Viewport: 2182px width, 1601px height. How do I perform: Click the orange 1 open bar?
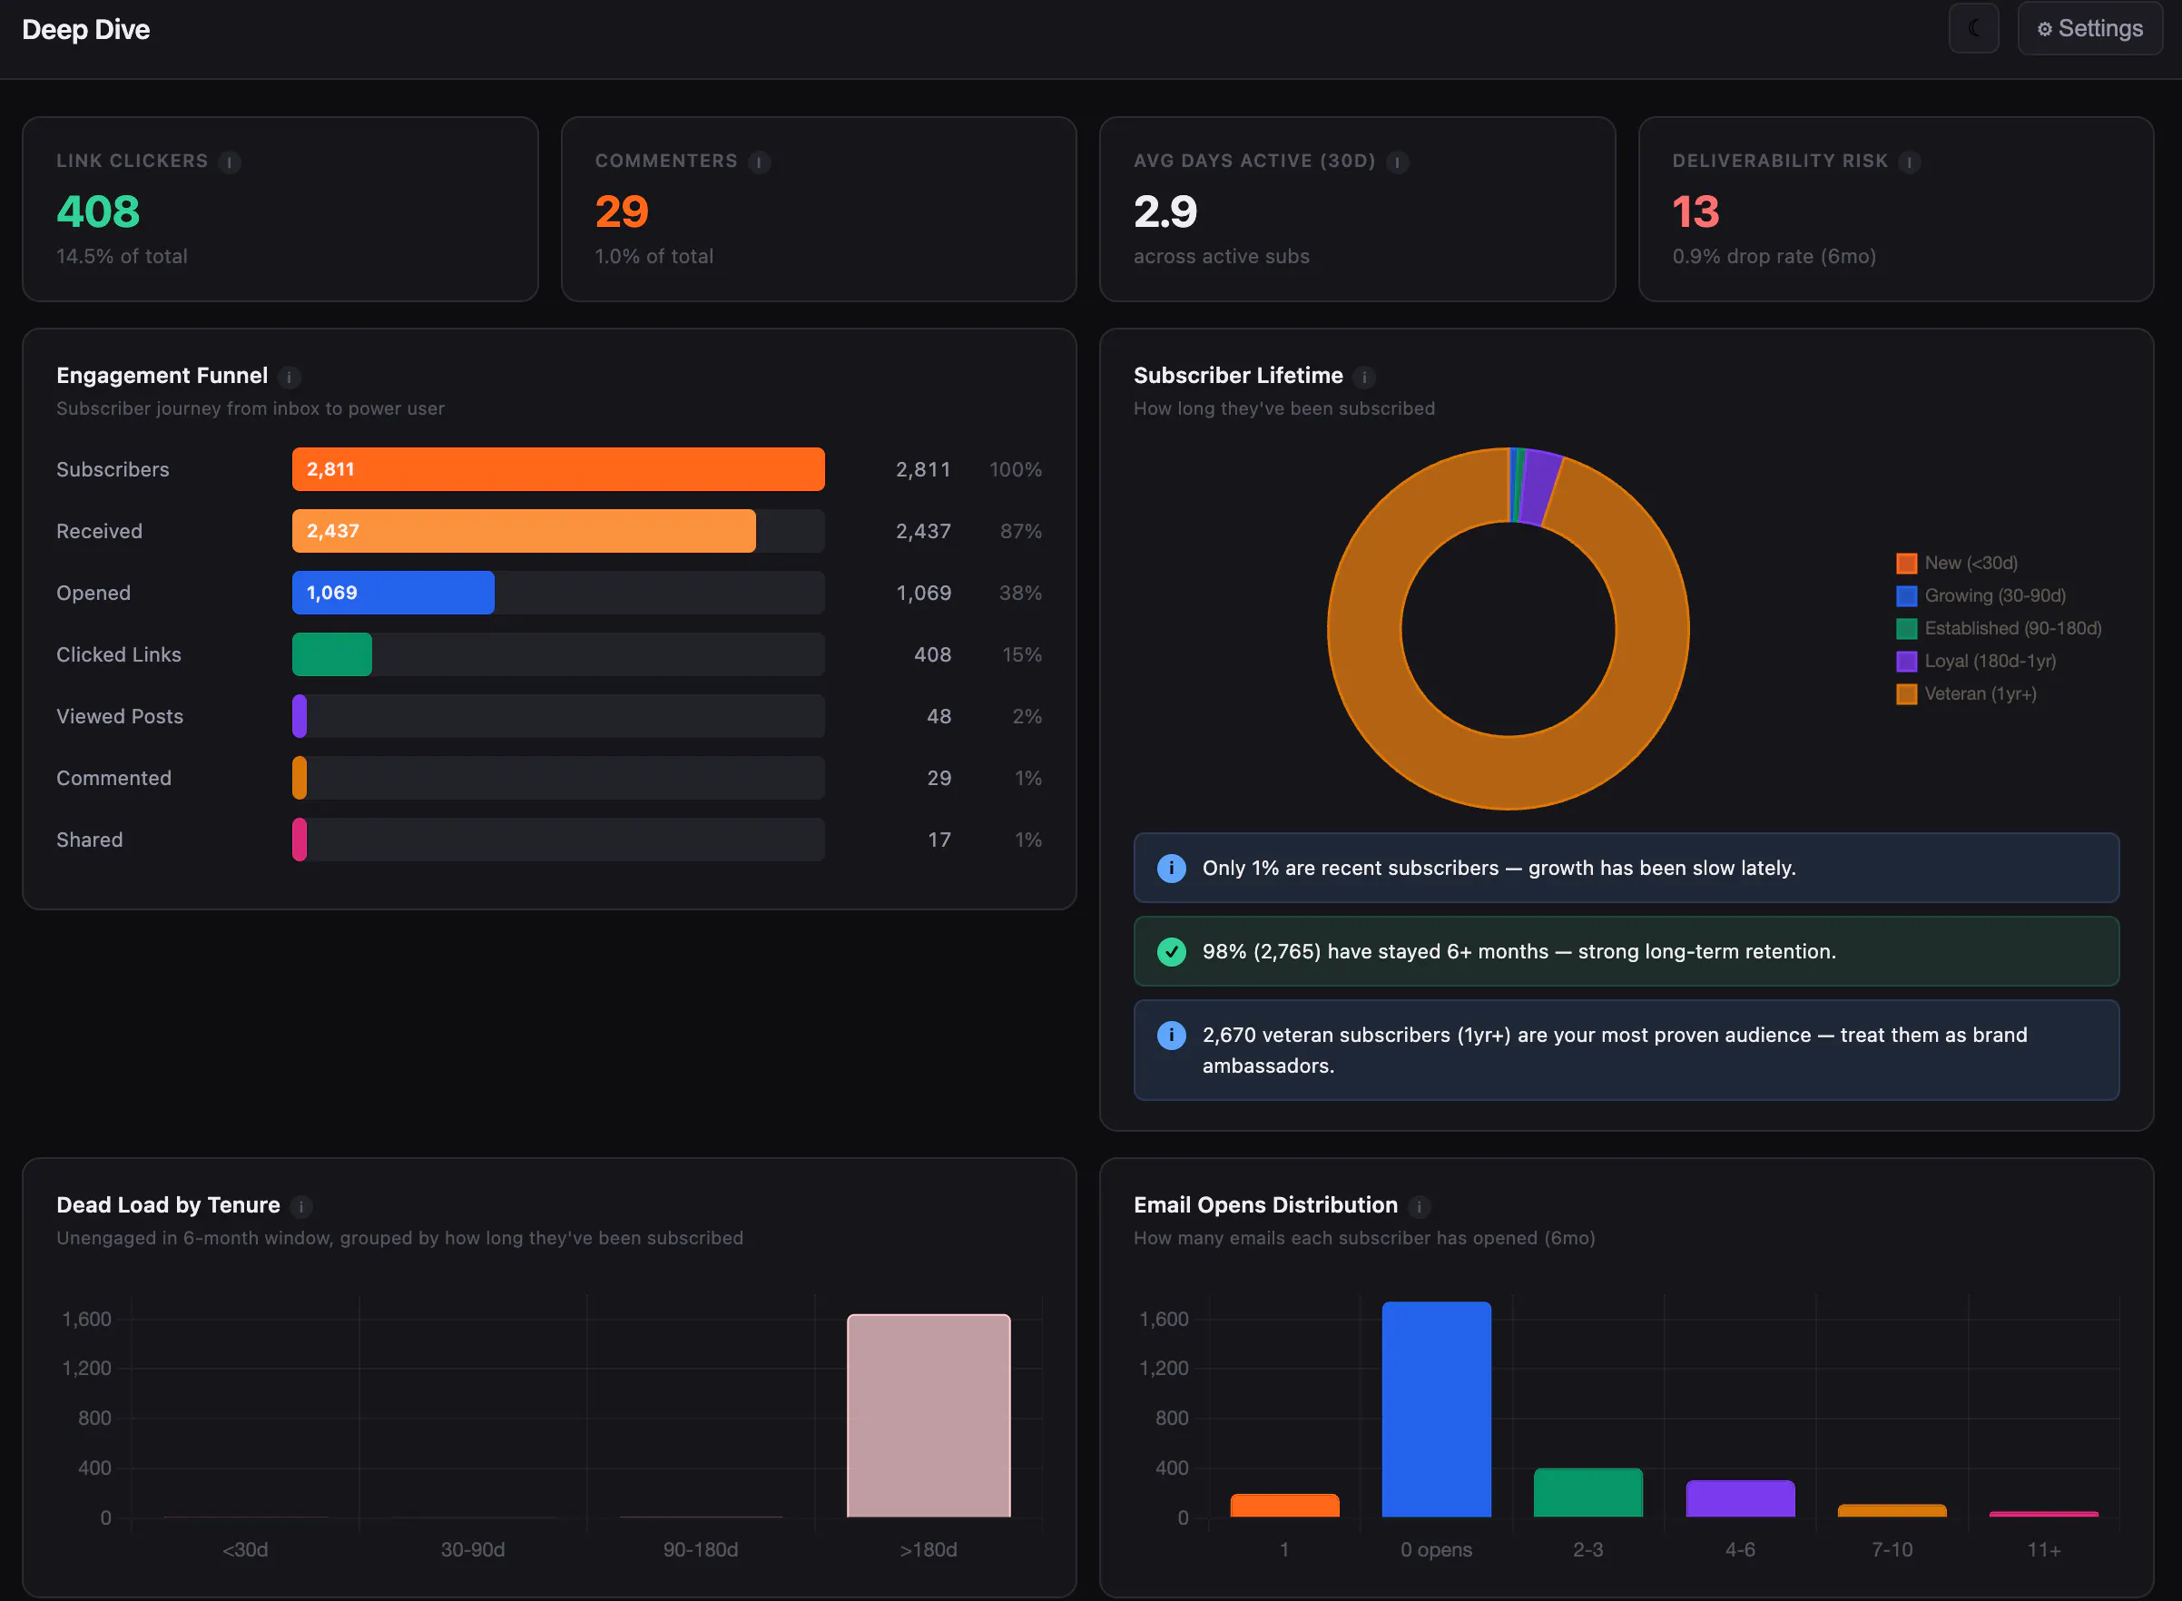(1284, 1506)
